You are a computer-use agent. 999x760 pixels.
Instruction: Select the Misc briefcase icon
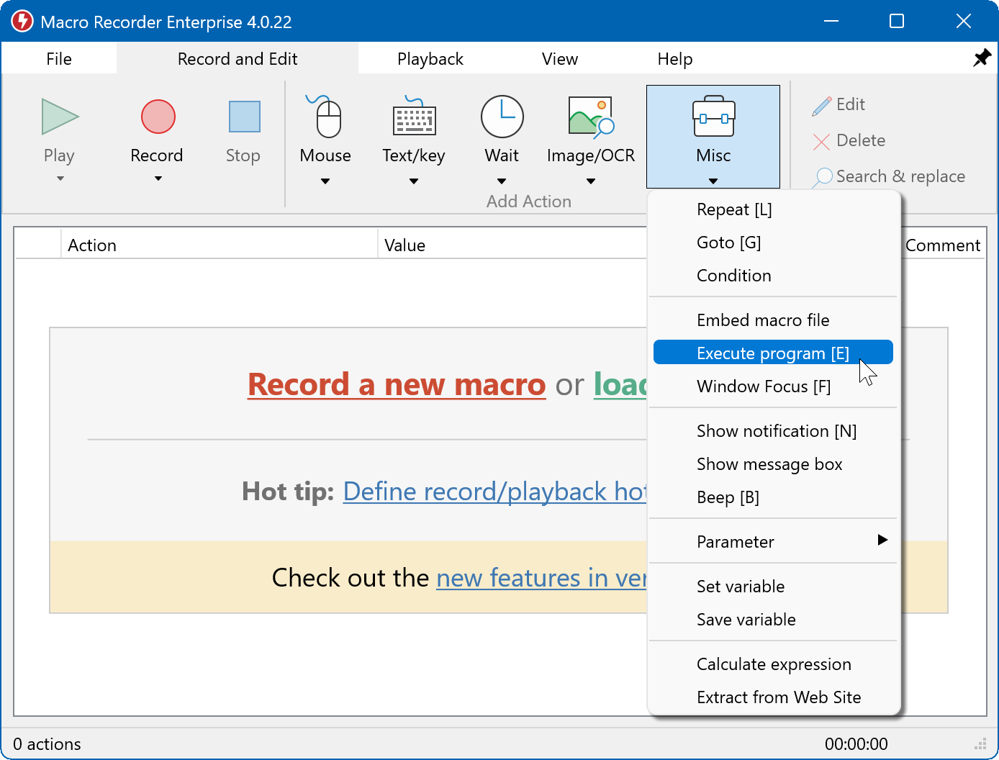(x=713, y=117)
